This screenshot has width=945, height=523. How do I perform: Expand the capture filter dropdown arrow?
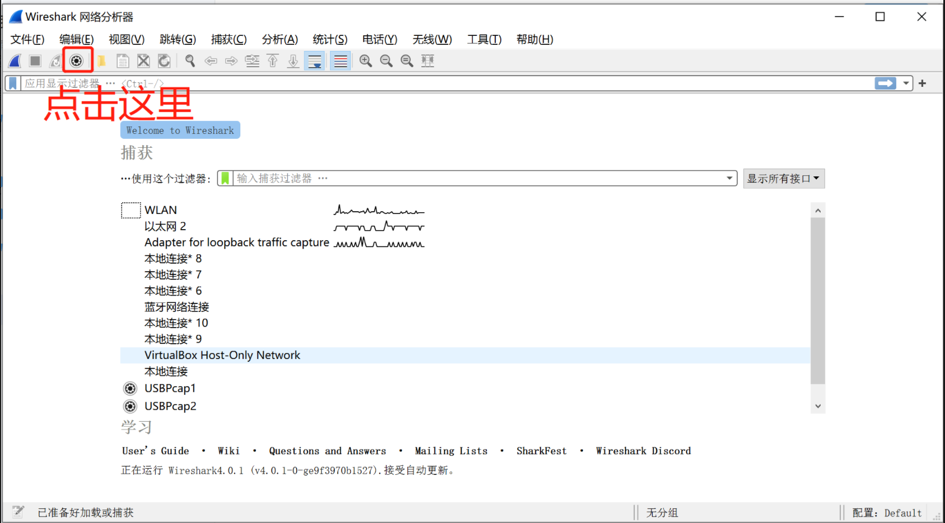(x=729, y=178)
